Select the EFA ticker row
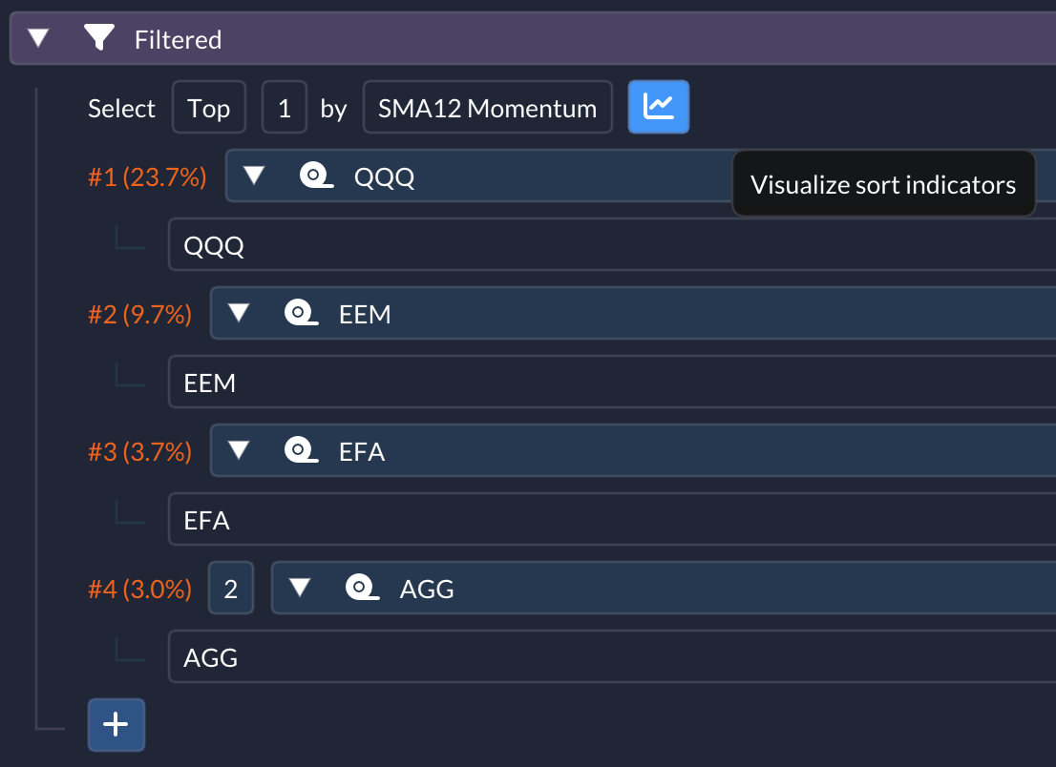Image resolution: width=1056 pixels, height=767 pixels. pos(611,519)
